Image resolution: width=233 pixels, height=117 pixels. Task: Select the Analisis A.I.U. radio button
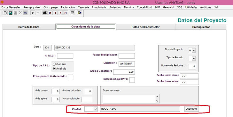pos(54,69)
